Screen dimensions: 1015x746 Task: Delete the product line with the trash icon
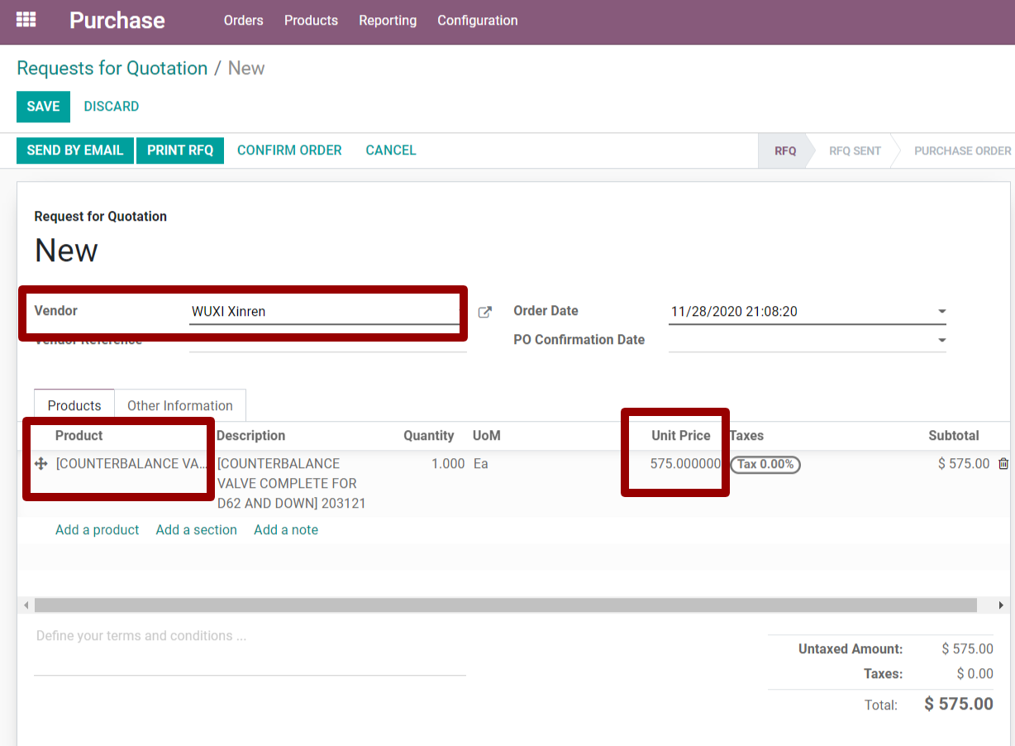[1003, 463]
